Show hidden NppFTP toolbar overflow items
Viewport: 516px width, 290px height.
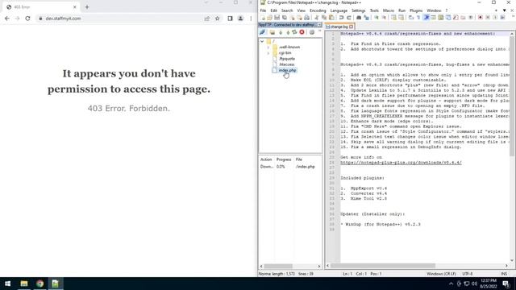click(319, 31)
